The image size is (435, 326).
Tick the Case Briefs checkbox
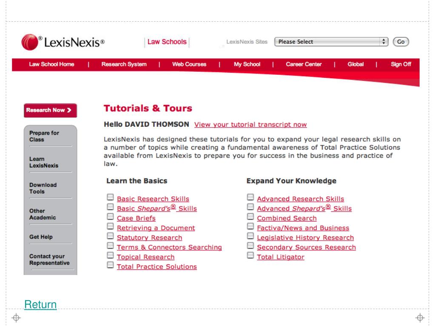point(110,216)
